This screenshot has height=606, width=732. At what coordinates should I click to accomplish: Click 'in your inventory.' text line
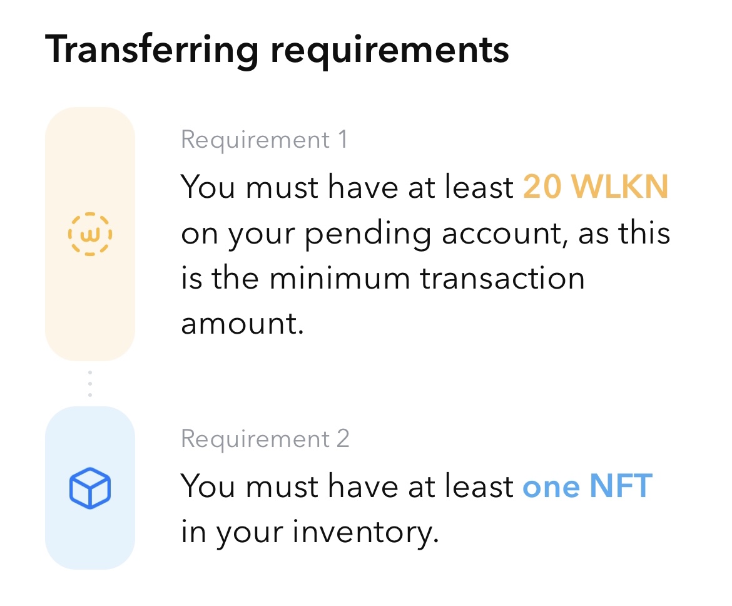pyautogui.click(x=310, y=533)
